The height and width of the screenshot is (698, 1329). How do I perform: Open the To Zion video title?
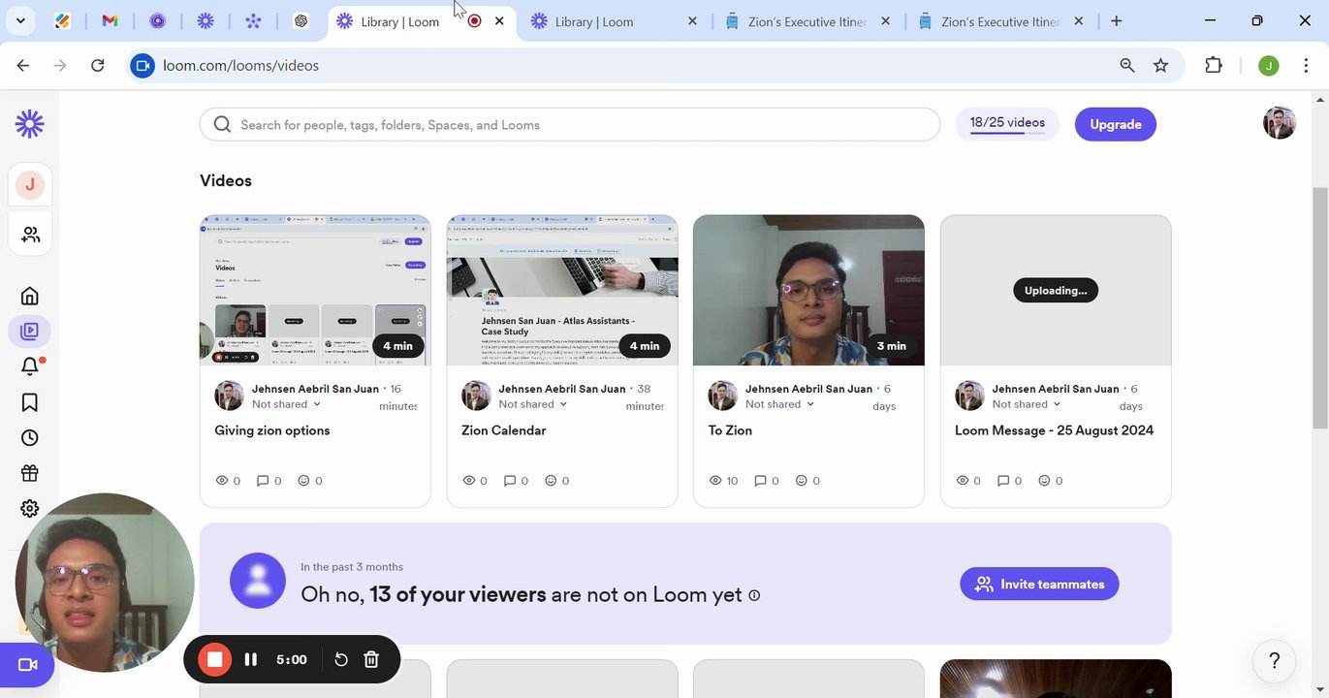click(x=730, y=430)
